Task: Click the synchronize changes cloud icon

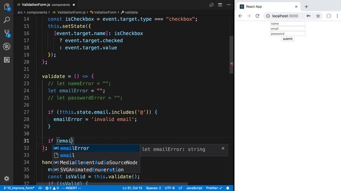Action: [x=40, y=188]
